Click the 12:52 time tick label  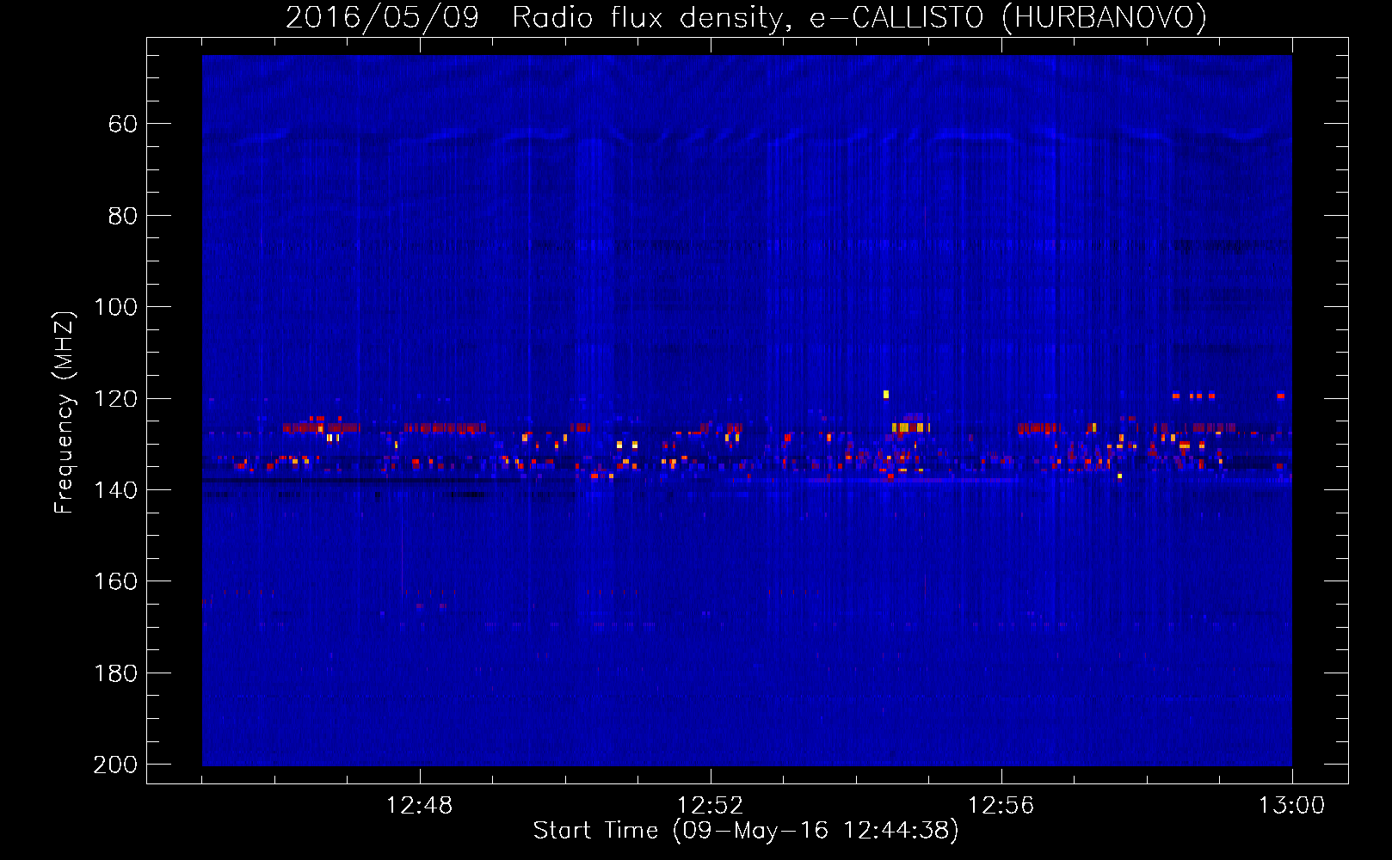pos(711,806)
